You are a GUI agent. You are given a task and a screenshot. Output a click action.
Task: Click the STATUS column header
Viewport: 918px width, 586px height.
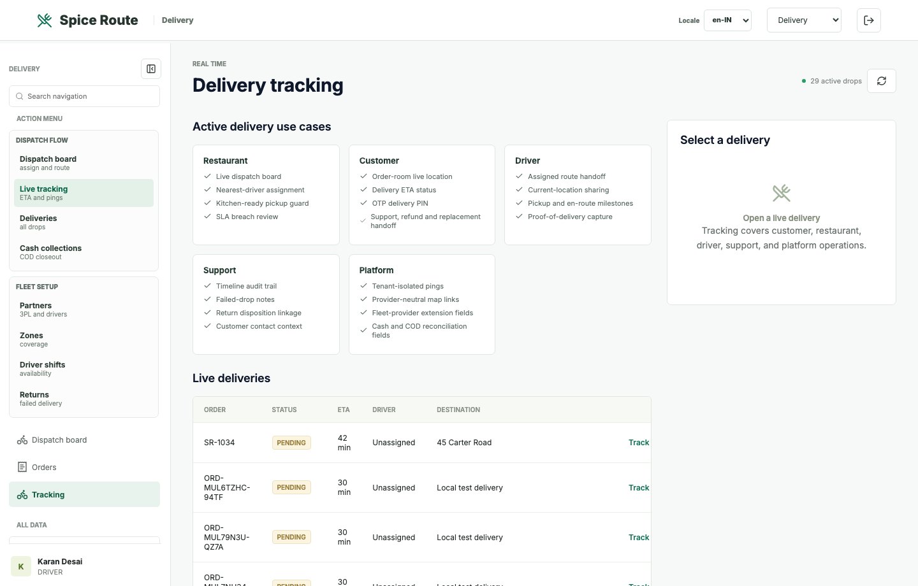point(284,410)
